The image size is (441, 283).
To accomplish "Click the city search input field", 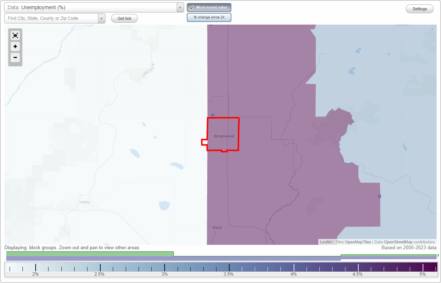I will [x=51, y=18].
